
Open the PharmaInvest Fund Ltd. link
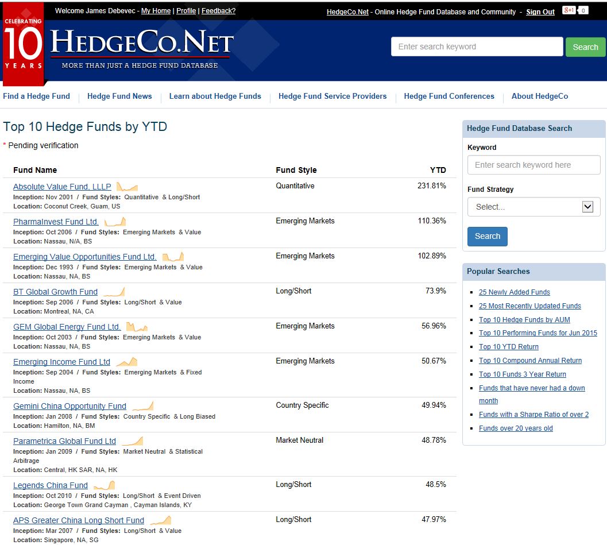pos(56,222)
